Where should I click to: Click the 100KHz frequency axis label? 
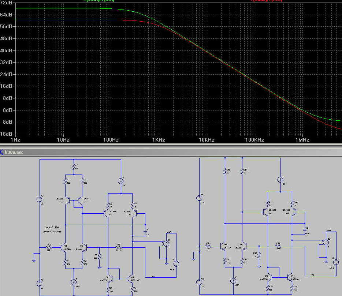point(254,140)
